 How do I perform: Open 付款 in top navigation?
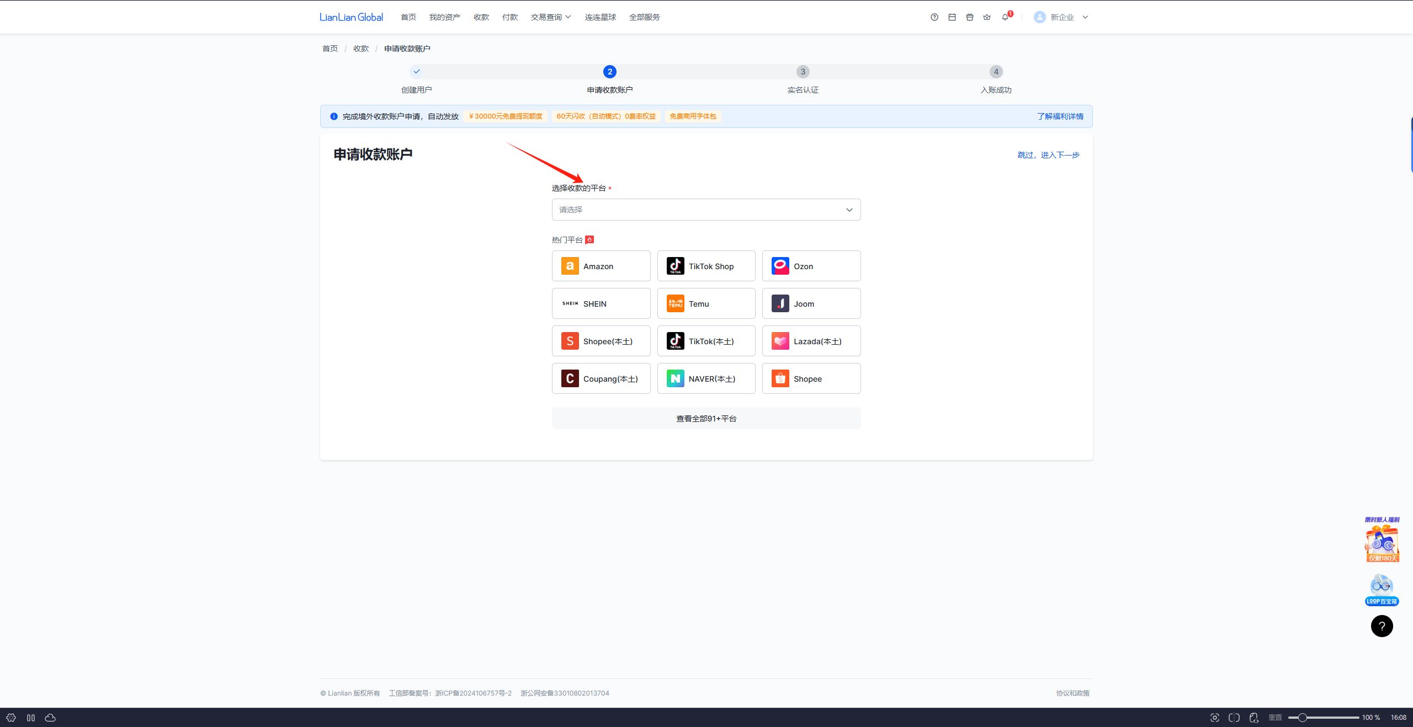(510, 17)
